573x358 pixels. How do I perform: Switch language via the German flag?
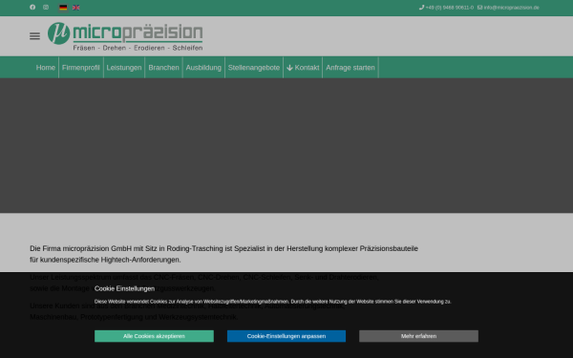click(63, 8)
